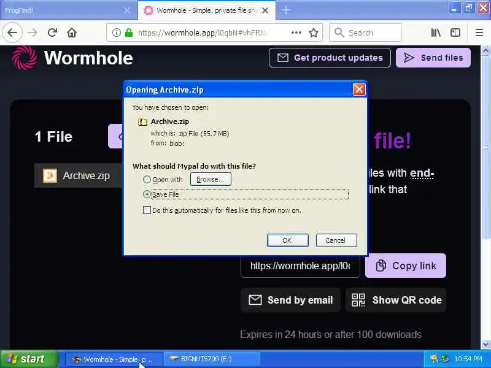This screenshot has width=491, height=368.
Task: Click the system tray clock
Action: tap(468, 359)
